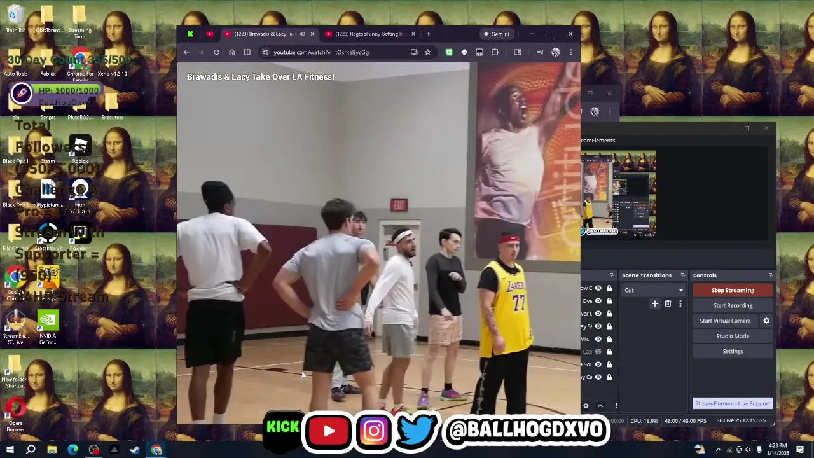Toggle visibility of 'ay Ca' source
814x458 pixels.
(x=598, y=377)
